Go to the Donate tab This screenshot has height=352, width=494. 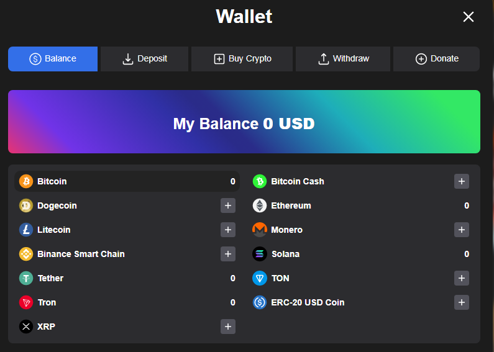(436, 59)
